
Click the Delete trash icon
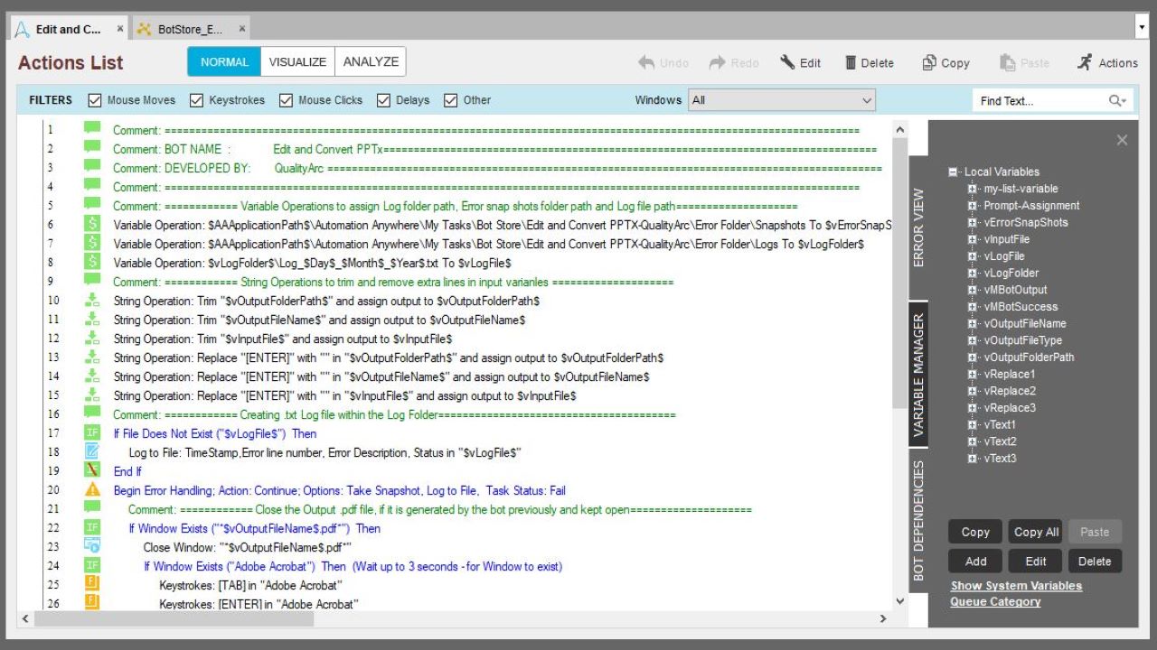tap(851, 62)
